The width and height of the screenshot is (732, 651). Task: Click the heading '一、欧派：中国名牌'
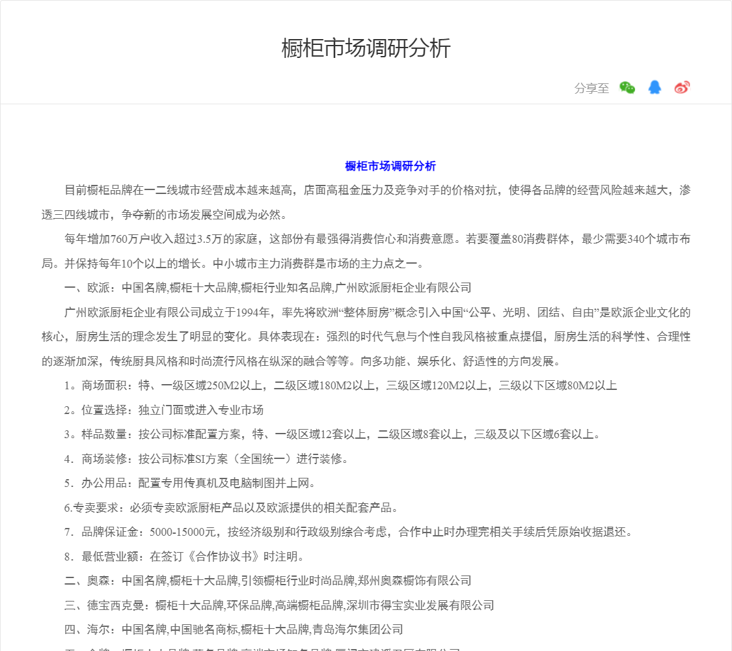tap(267, 288)
